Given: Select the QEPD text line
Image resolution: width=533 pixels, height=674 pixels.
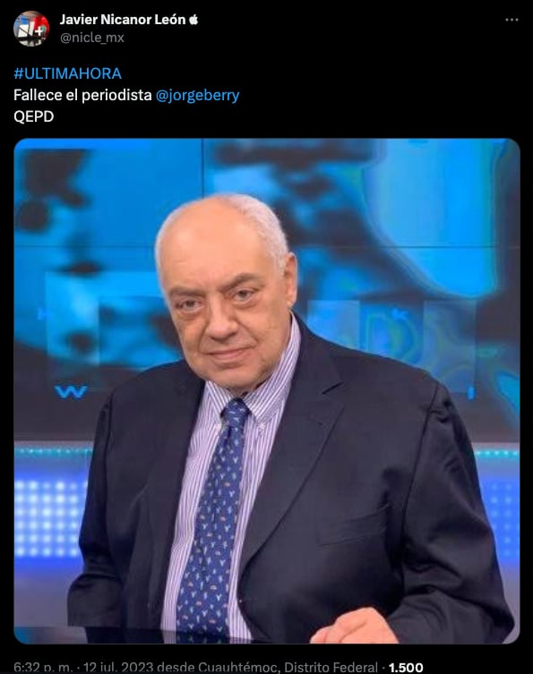Looking at the screenshot, I should coord(33,116).
